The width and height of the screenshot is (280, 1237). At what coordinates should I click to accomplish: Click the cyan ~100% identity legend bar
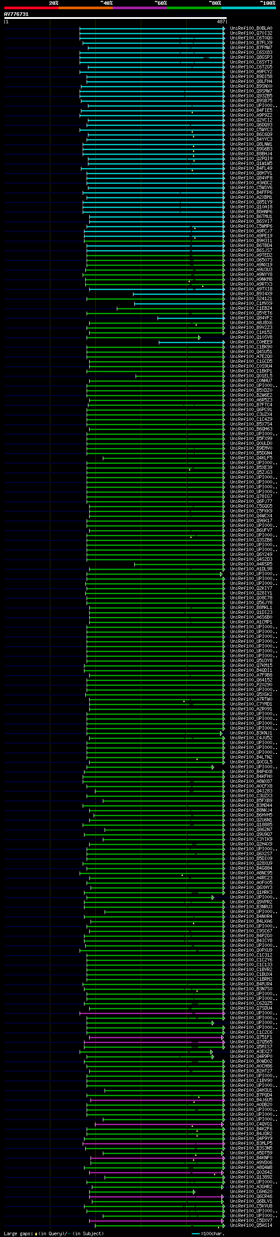pyautogui.click(x=248, y=8)
